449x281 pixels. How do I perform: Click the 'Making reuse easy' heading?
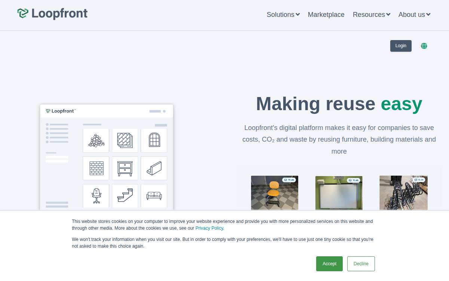coord(339,104)
